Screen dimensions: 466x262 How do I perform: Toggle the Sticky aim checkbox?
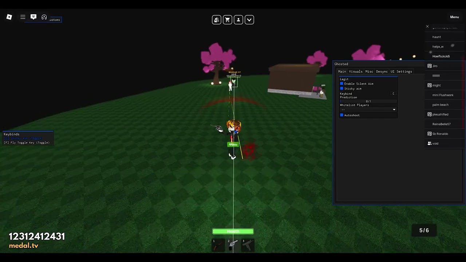pos(341,88)
